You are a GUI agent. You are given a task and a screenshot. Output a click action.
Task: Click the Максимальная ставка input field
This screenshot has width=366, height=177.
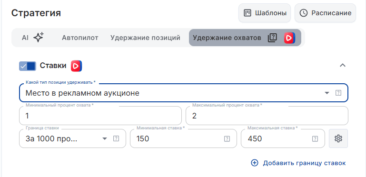click(283, 138)
